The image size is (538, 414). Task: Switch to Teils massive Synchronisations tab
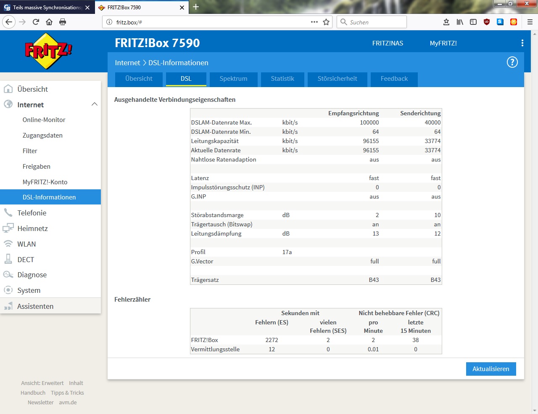(46, 7)
